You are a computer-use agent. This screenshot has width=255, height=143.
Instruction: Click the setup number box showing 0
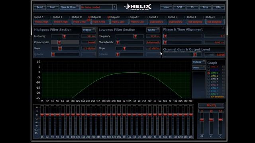pyautogui.click(x=114, y=7)
